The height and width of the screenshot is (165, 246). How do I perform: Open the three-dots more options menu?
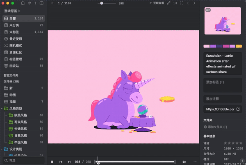coord(195,162)
